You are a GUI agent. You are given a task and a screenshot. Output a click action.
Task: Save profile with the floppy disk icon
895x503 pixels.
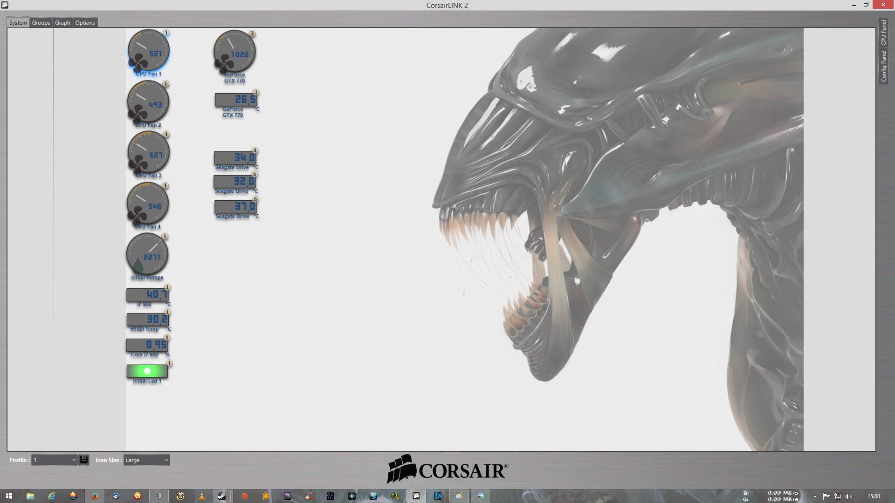(x=83, y=460)
